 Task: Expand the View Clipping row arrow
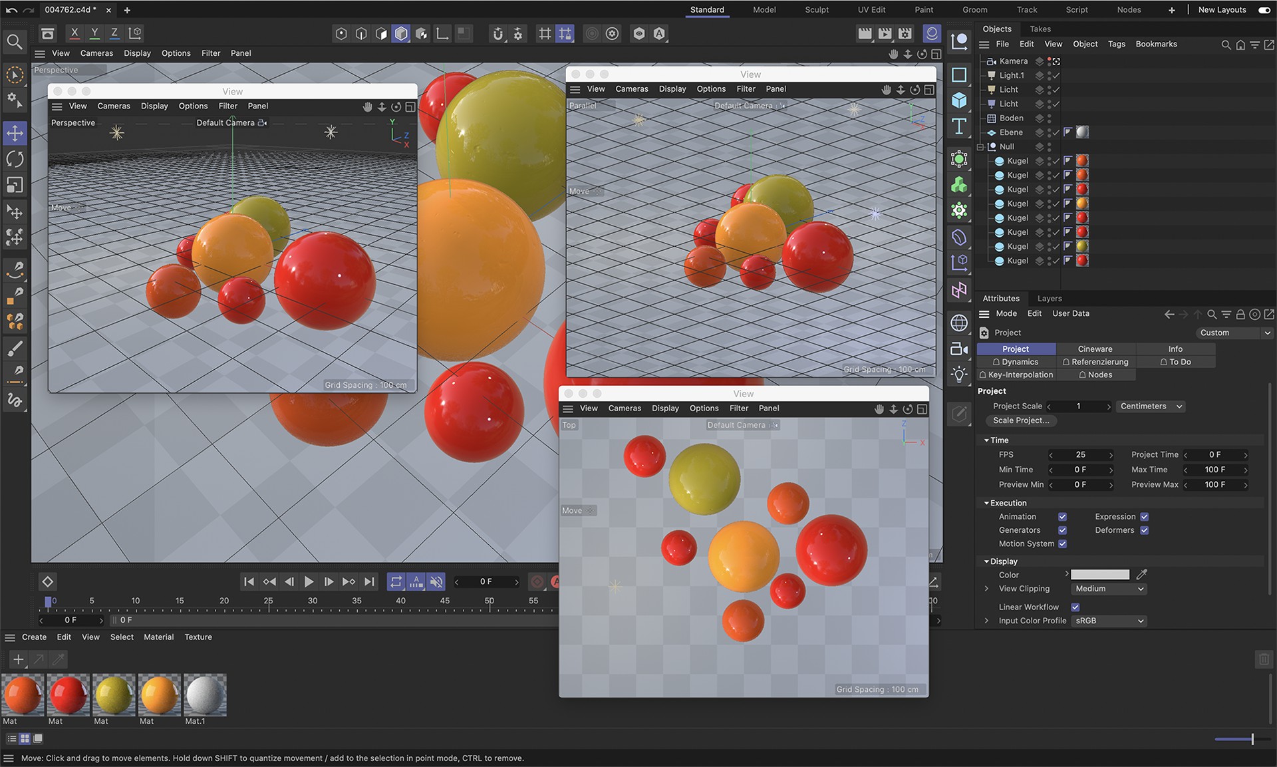986,589
